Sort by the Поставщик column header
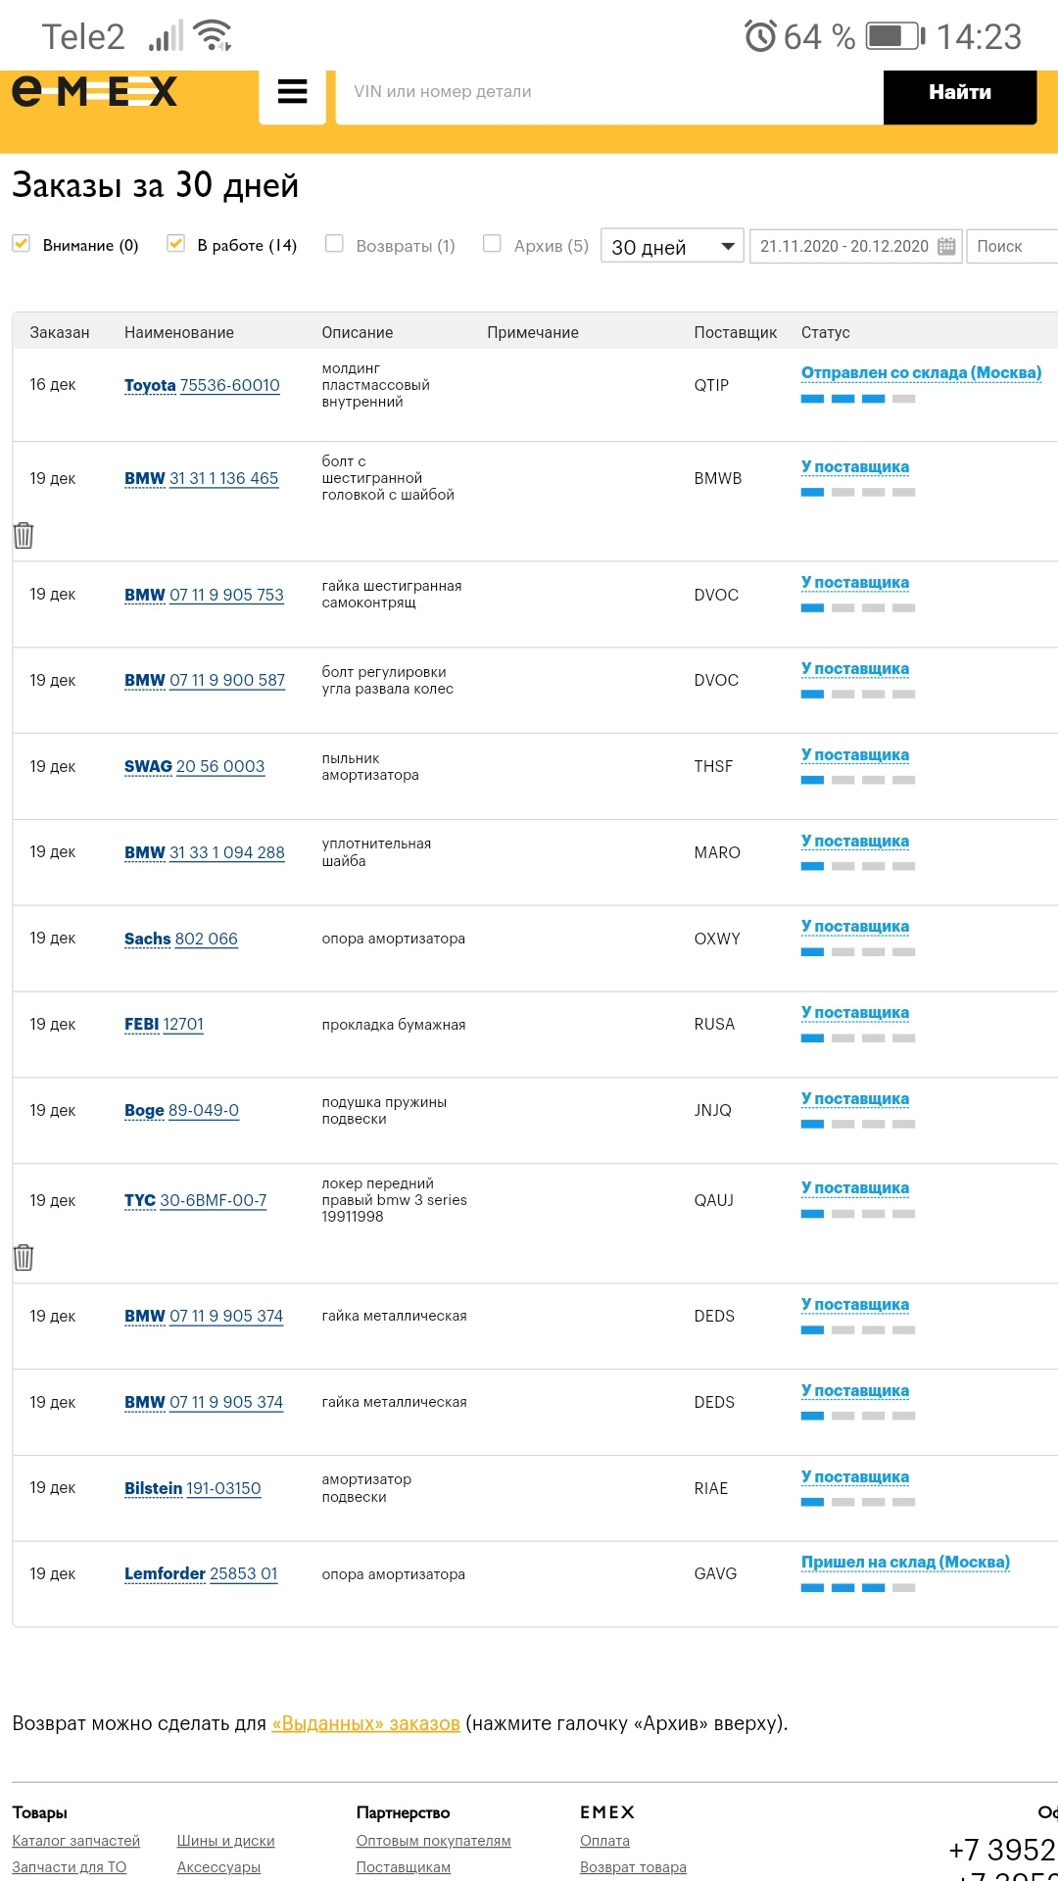This screenshot has height=1881, width=1058. pyautogui.click(x=735, y=332)
